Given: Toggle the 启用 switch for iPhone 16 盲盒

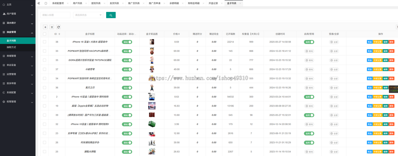Looking at the screenshot, I should [309, 42].
